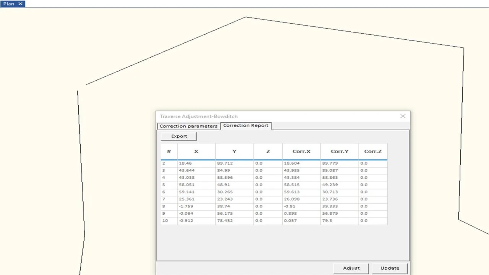
Task: Click the Corr.Y column header
Action: 340,151
